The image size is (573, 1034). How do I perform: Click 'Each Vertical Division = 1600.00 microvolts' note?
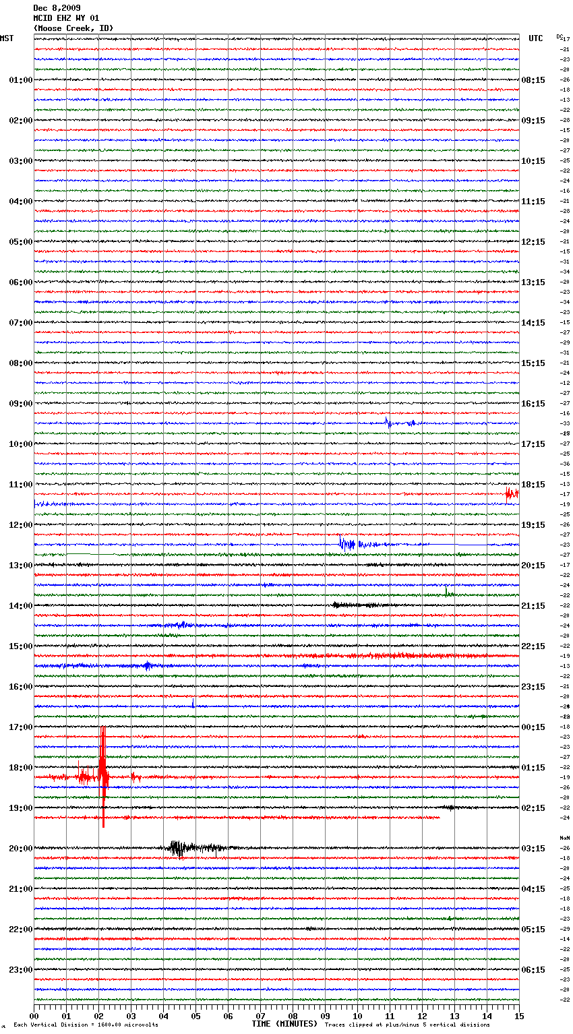click(x=86, y=1025)
